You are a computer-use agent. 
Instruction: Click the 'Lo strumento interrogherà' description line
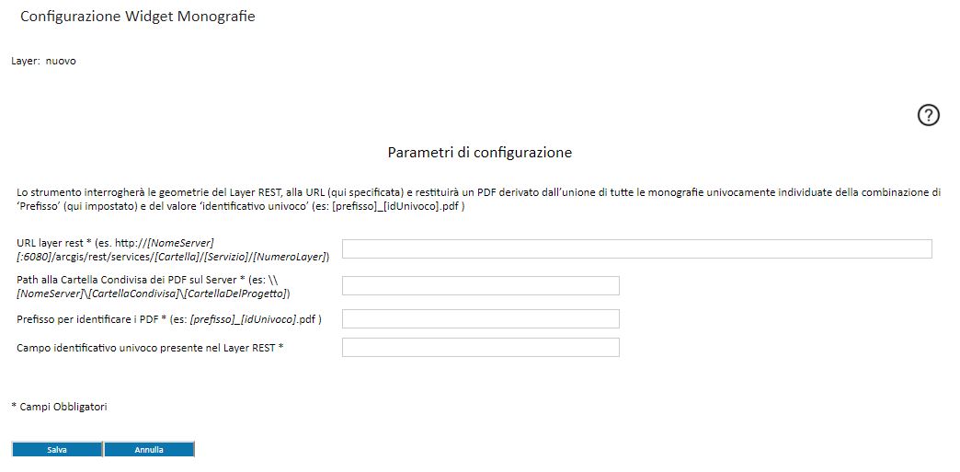point(478,192)
